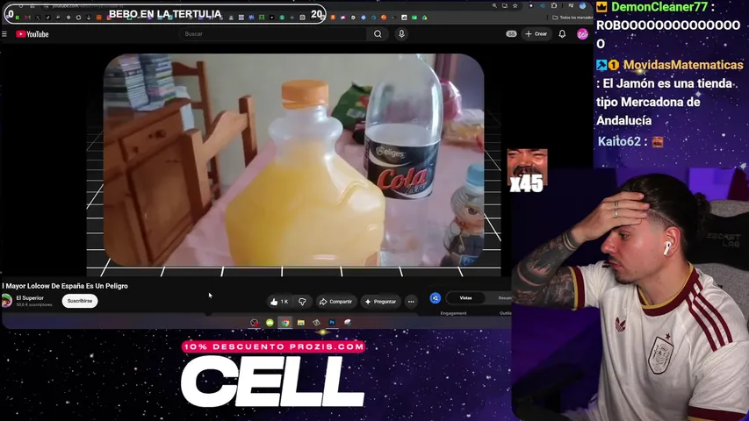Open the El Superior channel name link
The image size is (749, 421).
coord(30,298)
